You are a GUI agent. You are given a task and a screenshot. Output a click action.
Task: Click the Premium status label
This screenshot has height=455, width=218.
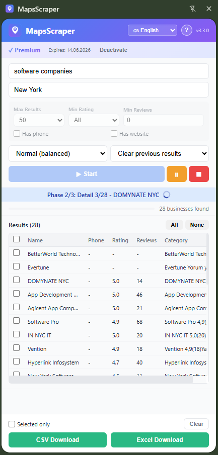[x=24, y=50]
